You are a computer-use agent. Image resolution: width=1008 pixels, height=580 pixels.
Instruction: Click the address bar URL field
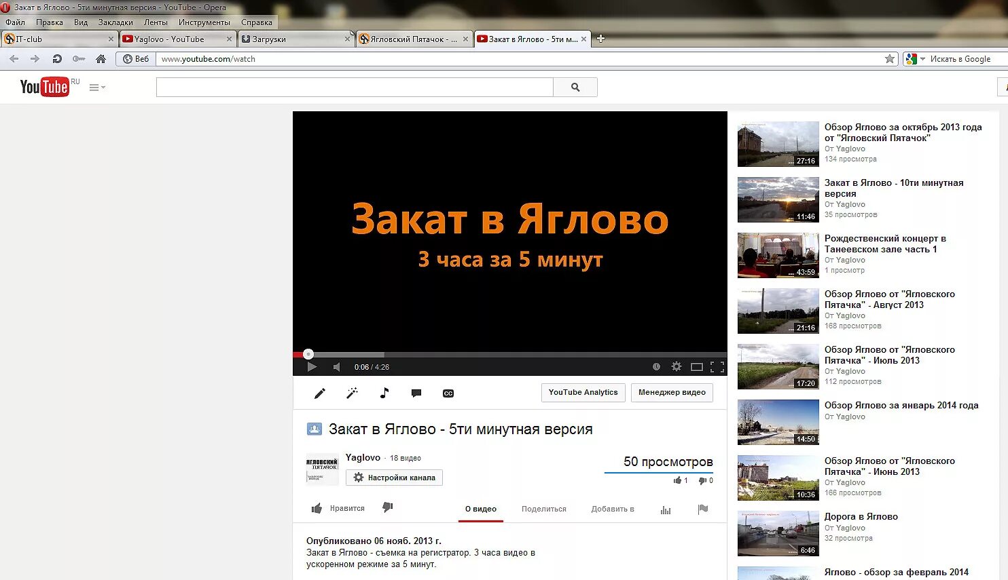click(x=519, y=59)
